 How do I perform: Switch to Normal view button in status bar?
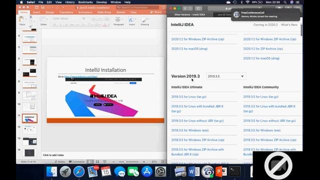(90, 161)
